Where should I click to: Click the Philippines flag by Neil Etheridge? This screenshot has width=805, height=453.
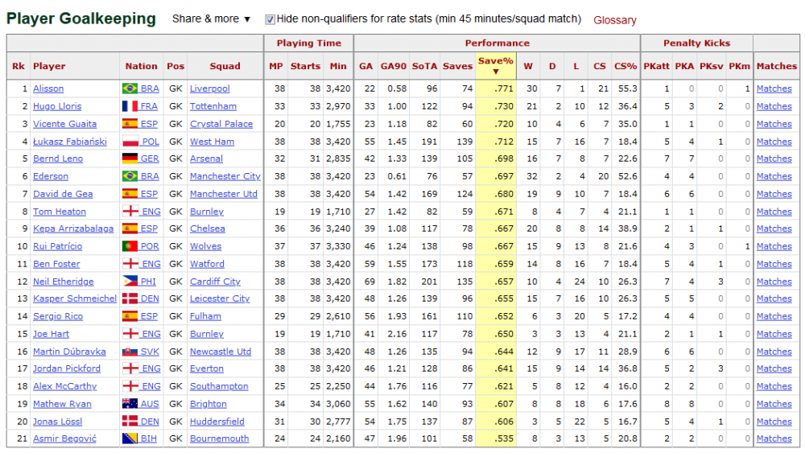130,281
